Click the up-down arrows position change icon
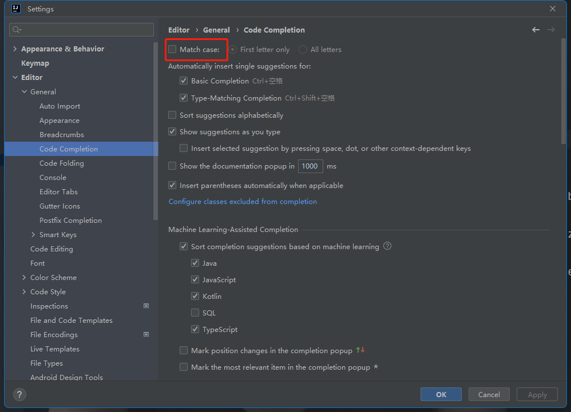This screenshot has height=412, width=571. point(360,350)
